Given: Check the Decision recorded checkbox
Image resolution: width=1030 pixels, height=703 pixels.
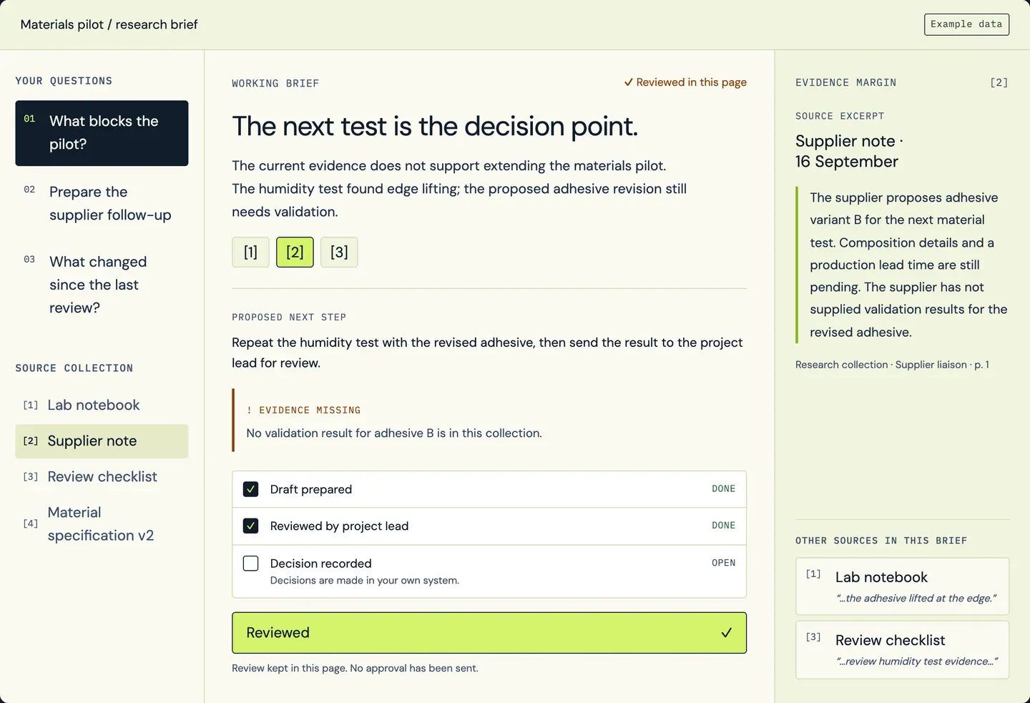Looking at the screenshot, I should pyautogui.click(x=250, y=564).
